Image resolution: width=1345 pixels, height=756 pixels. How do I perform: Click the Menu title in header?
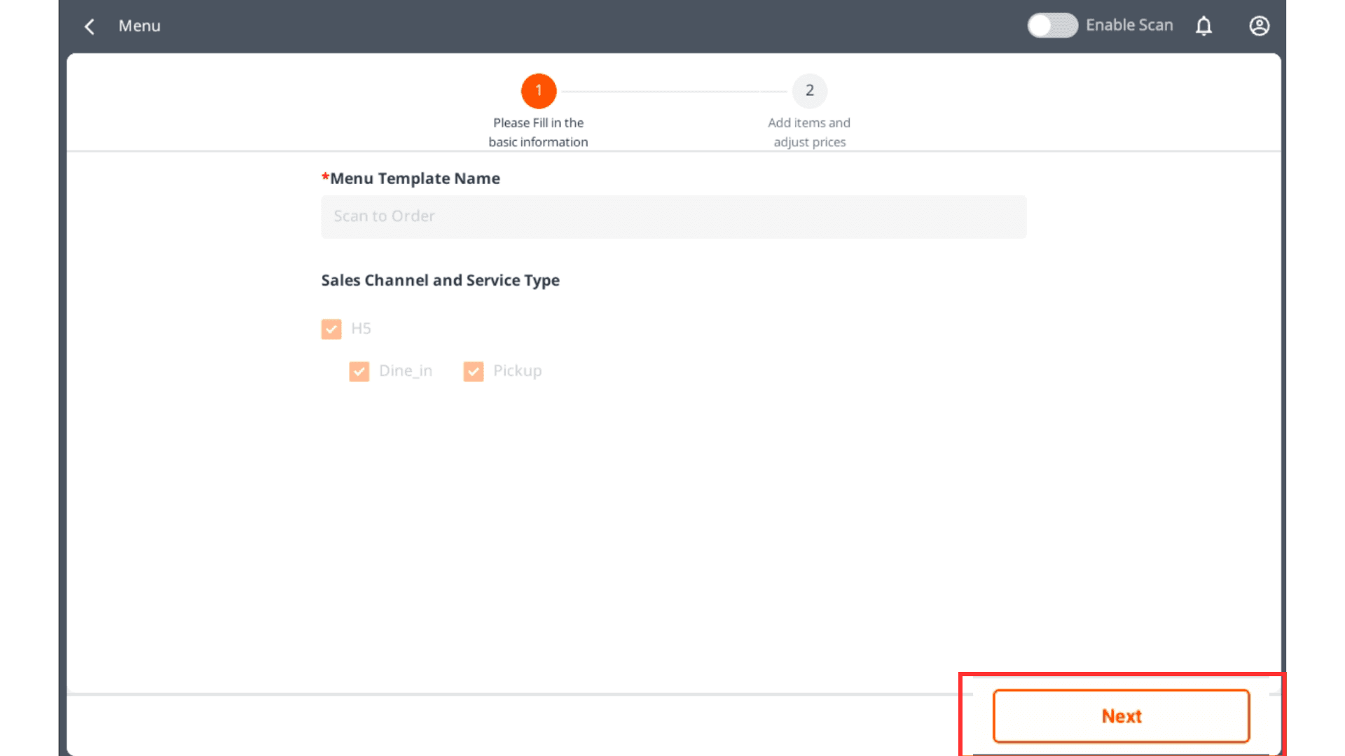tap(139, 26)
